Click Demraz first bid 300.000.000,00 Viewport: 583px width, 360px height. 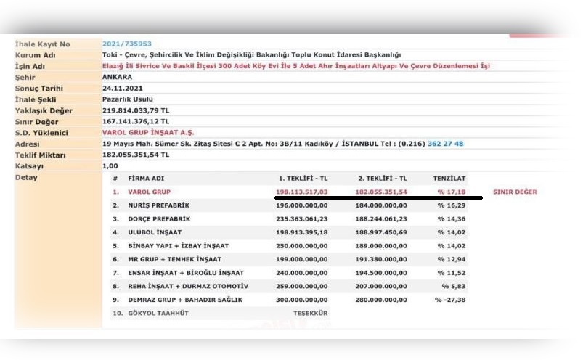(x=301, y=300)
